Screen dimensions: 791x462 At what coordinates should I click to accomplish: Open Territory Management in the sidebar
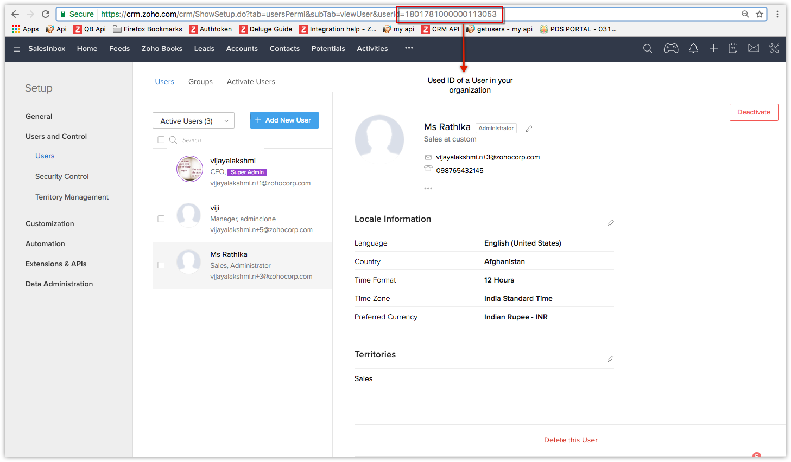pyautogui.click(x=72, y=197)
